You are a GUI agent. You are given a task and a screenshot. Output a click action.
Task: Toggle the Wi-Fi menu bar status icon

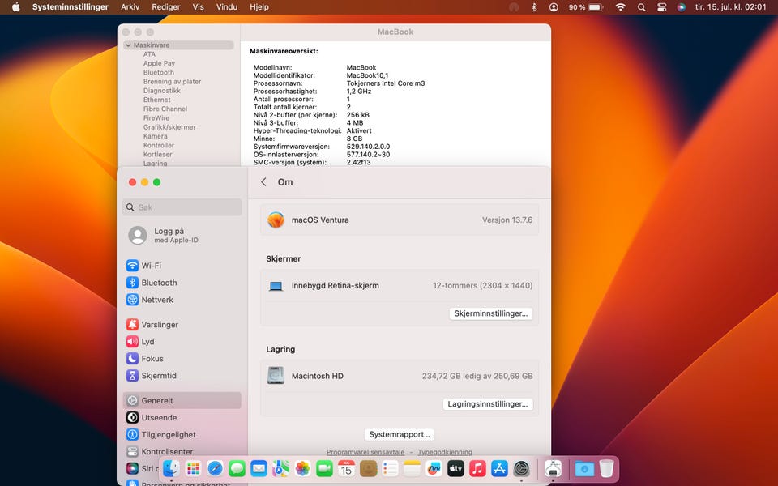(x=621, y=6)
